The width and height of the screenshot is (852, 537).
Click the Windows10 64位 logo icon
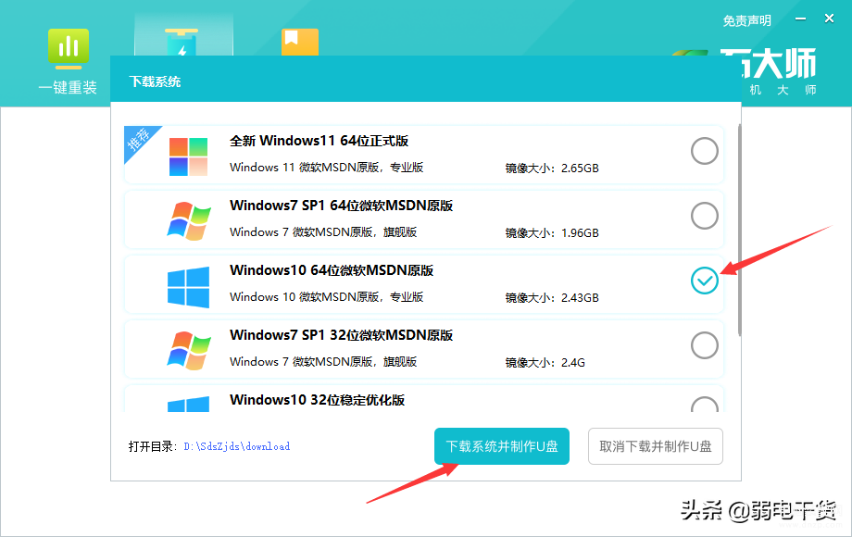click(x=189, y=286)
